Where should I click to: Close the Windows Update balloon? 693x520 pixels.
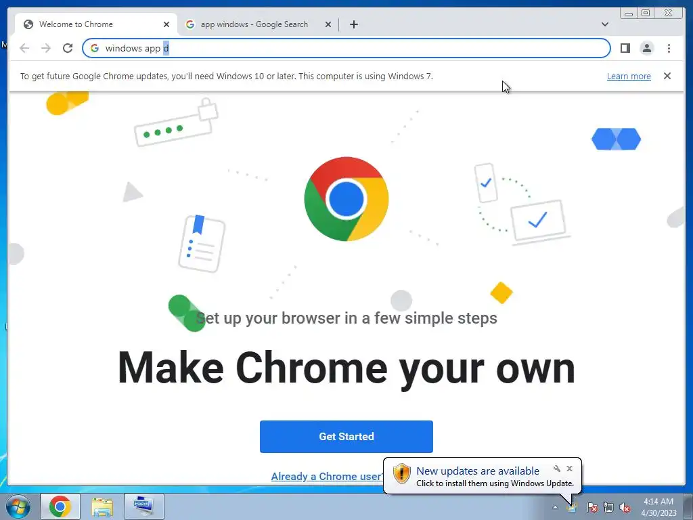(x=569, y=469)
